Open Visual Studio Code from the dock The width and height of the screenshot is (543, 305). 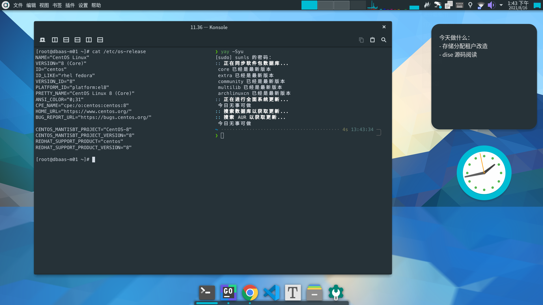(x=271, y=293)
